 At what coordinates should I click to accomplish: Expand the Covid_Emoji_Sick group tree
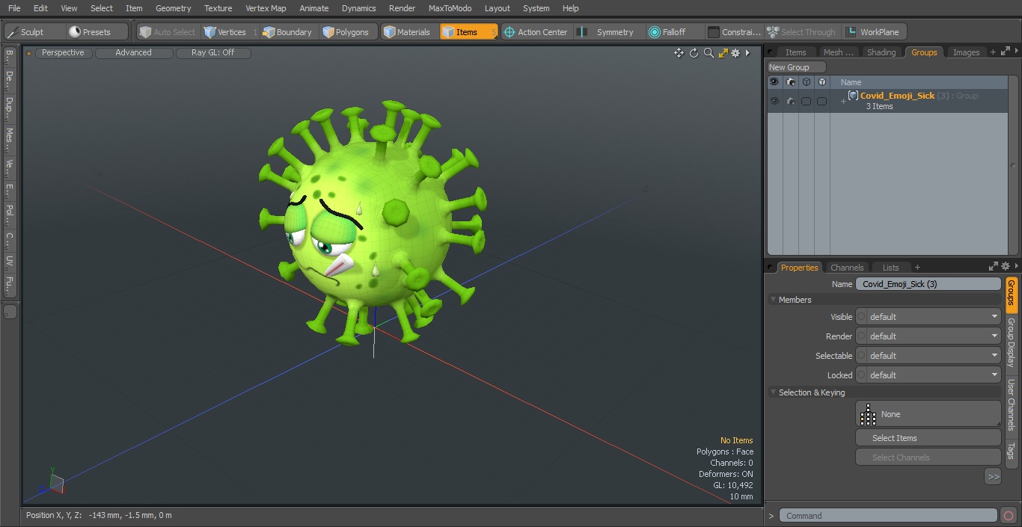pyautogui.click(x=843, y=101)
